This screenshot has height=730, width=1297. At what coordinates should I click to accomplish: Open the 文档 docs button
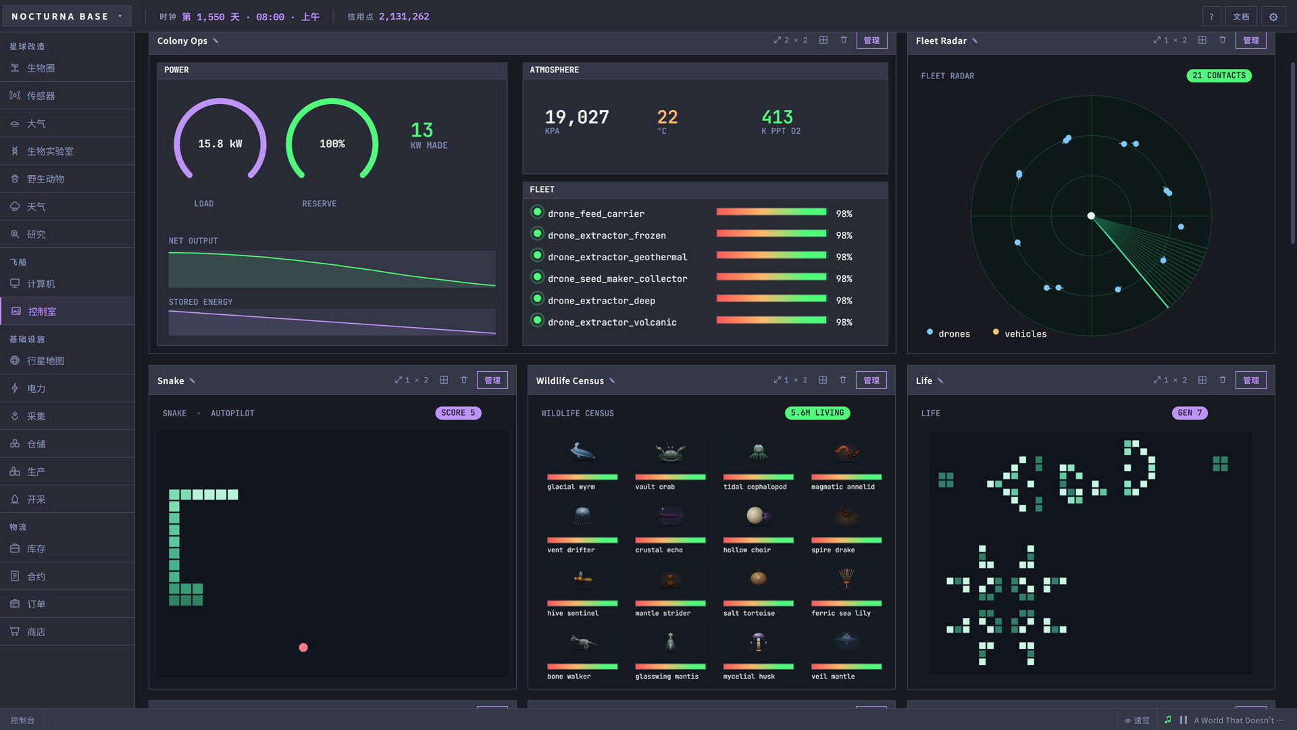(x=1241, y=17)
